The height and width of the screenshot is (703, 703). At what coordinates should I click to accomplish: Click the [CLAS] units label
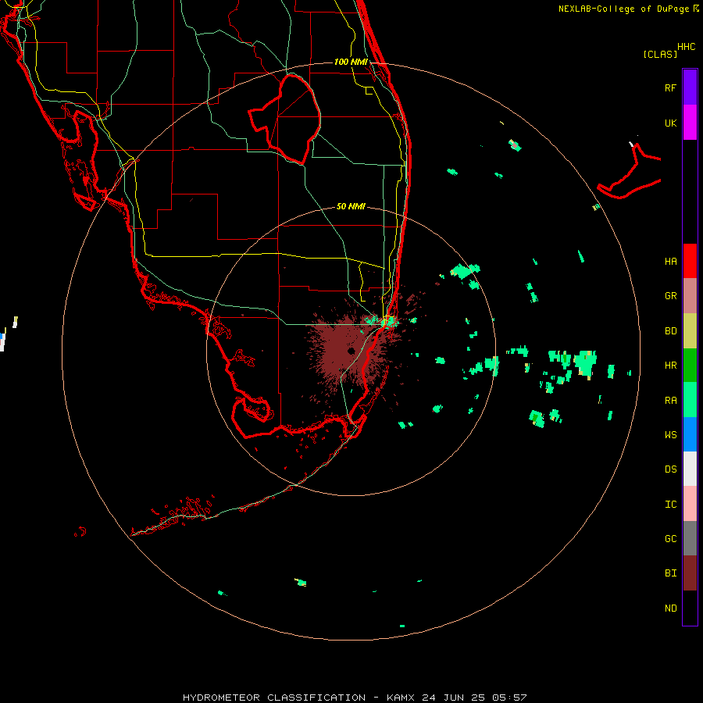tap(660, 54)
